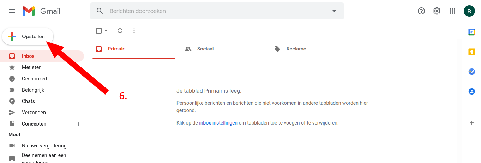Click the Help question mark icon

(421, 11)
